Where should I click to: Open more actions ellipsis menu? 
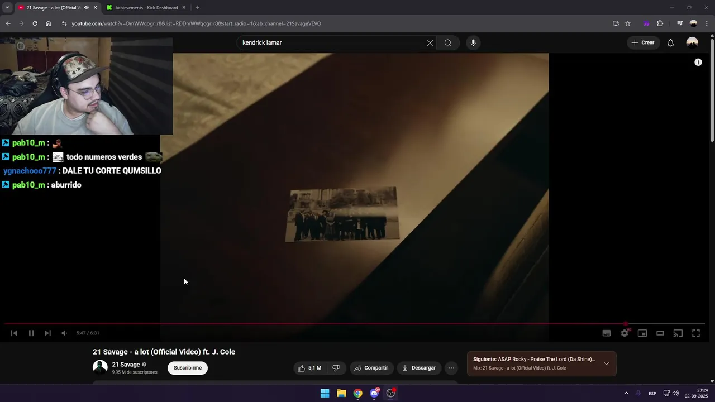[451, 368]
